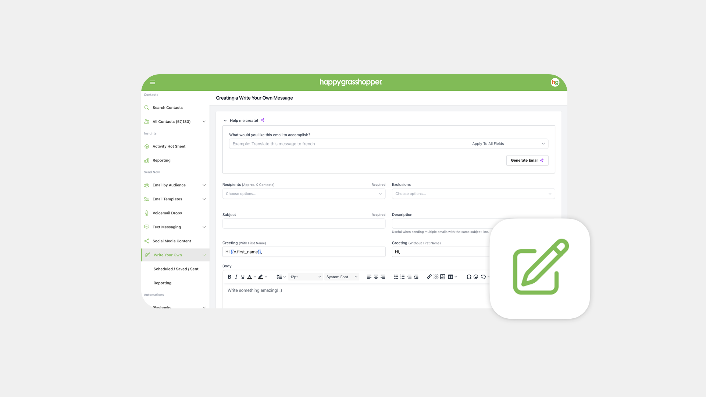The image size is (706, 397).
Task: Click the Generate Email button
Action: [x=527, y=160]
